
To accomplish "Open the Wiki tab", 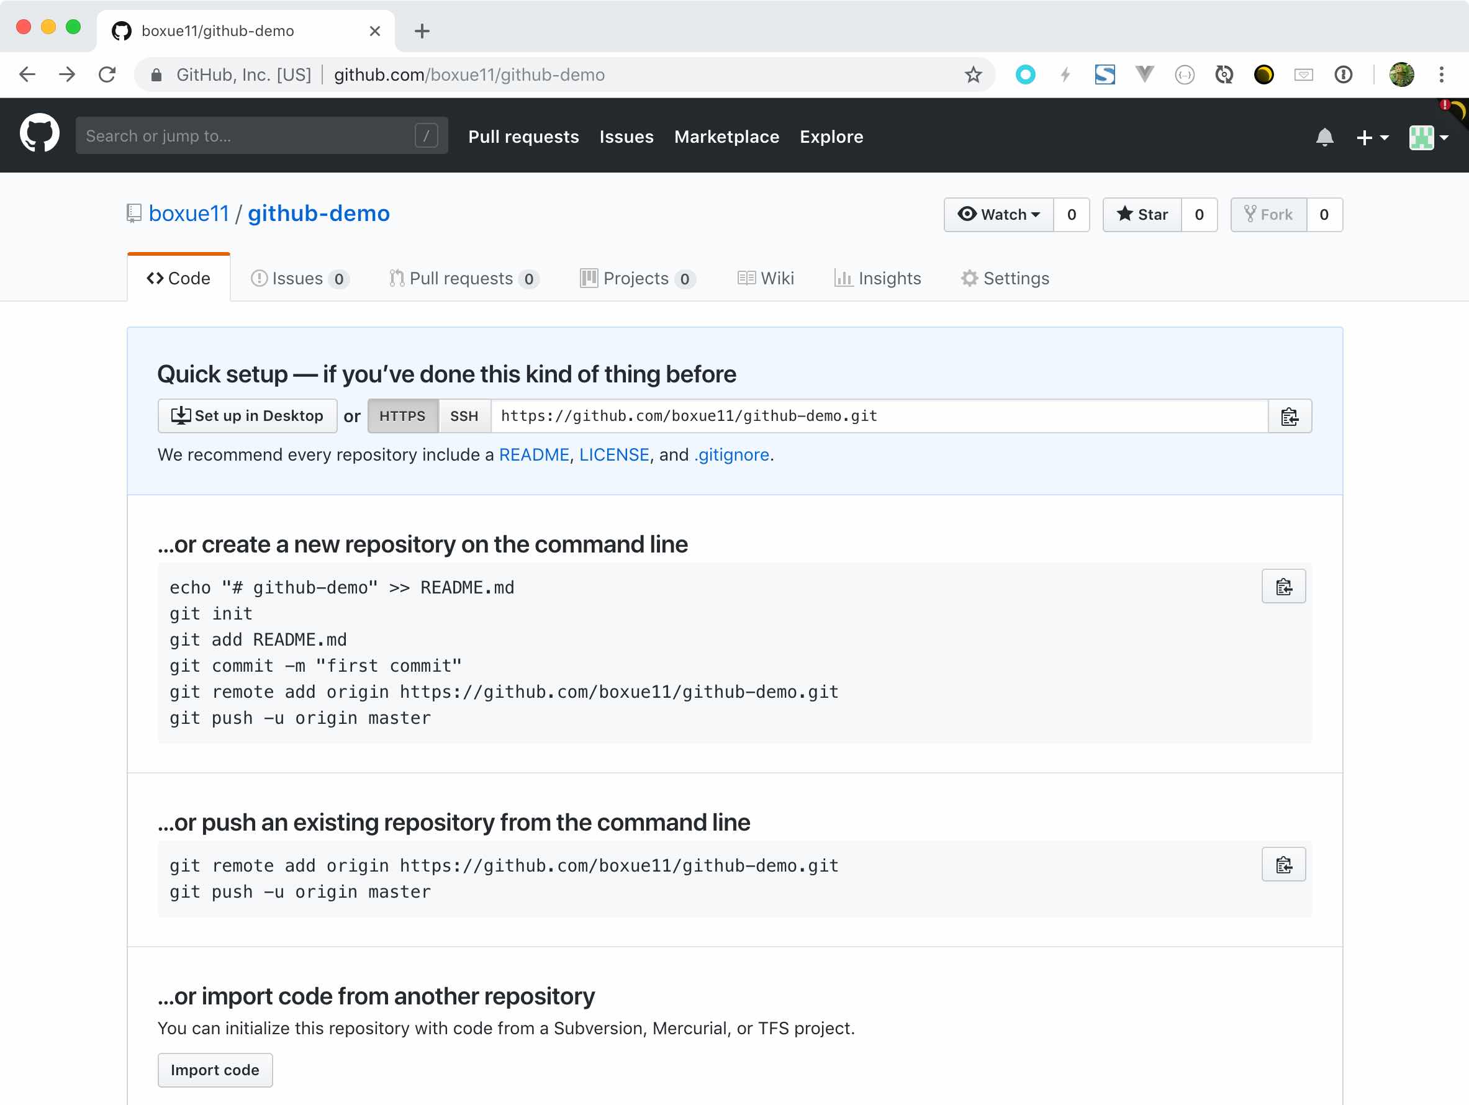I will click(766, 278).
